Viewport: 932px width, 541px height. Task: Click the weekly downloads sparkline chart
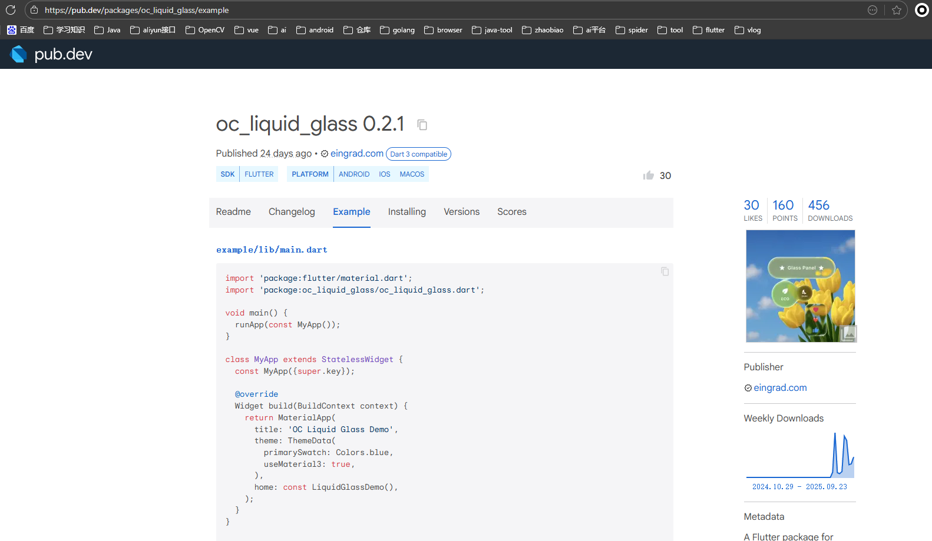(x=800, y=455)
